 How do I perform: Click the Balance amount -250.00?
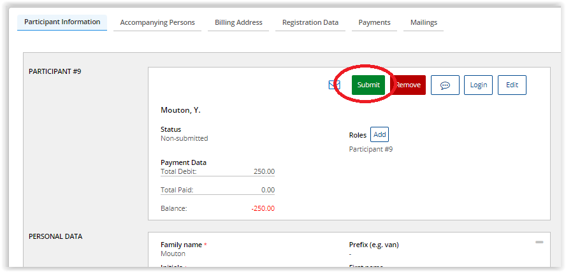(263, 208)
